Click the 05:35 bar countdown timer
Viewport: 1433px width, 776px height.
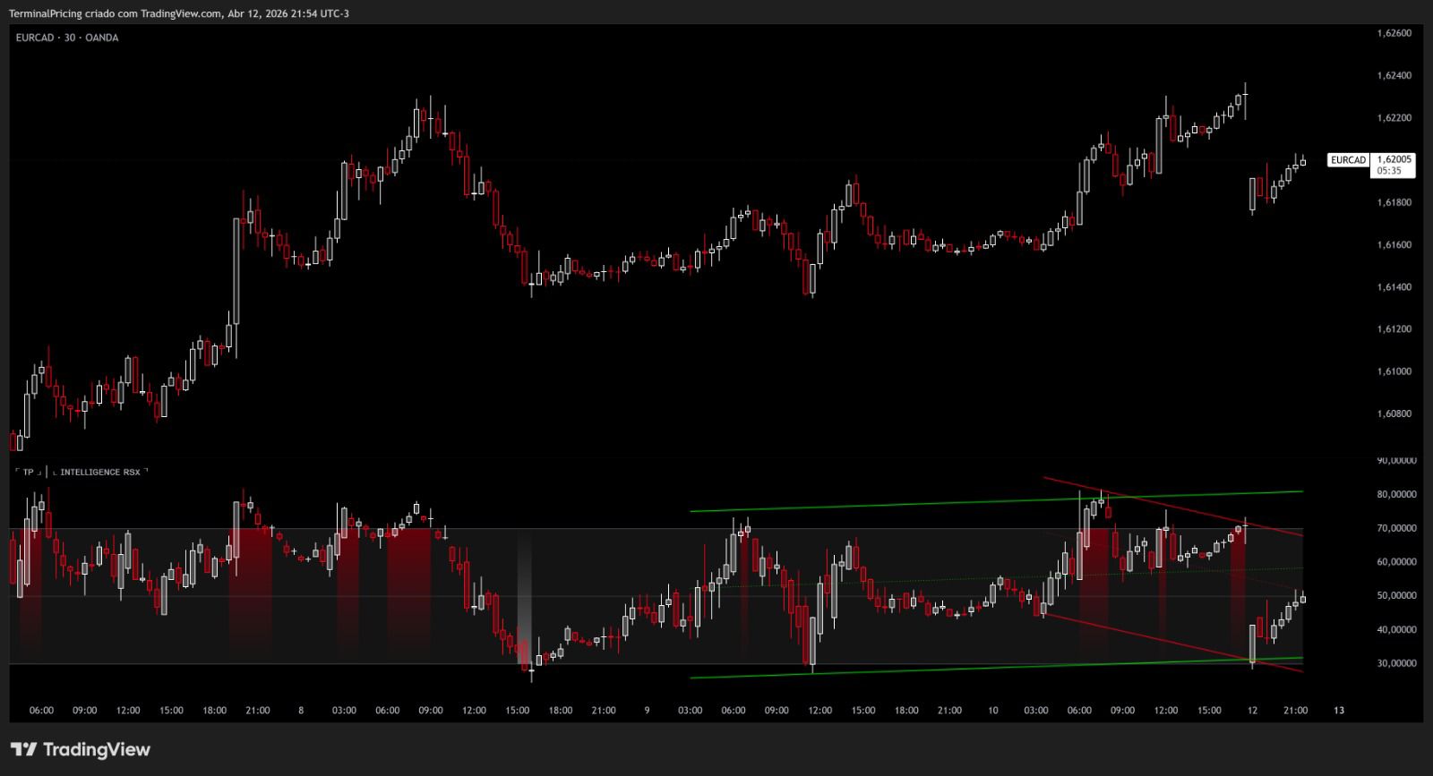click(x=1389, y=170)
